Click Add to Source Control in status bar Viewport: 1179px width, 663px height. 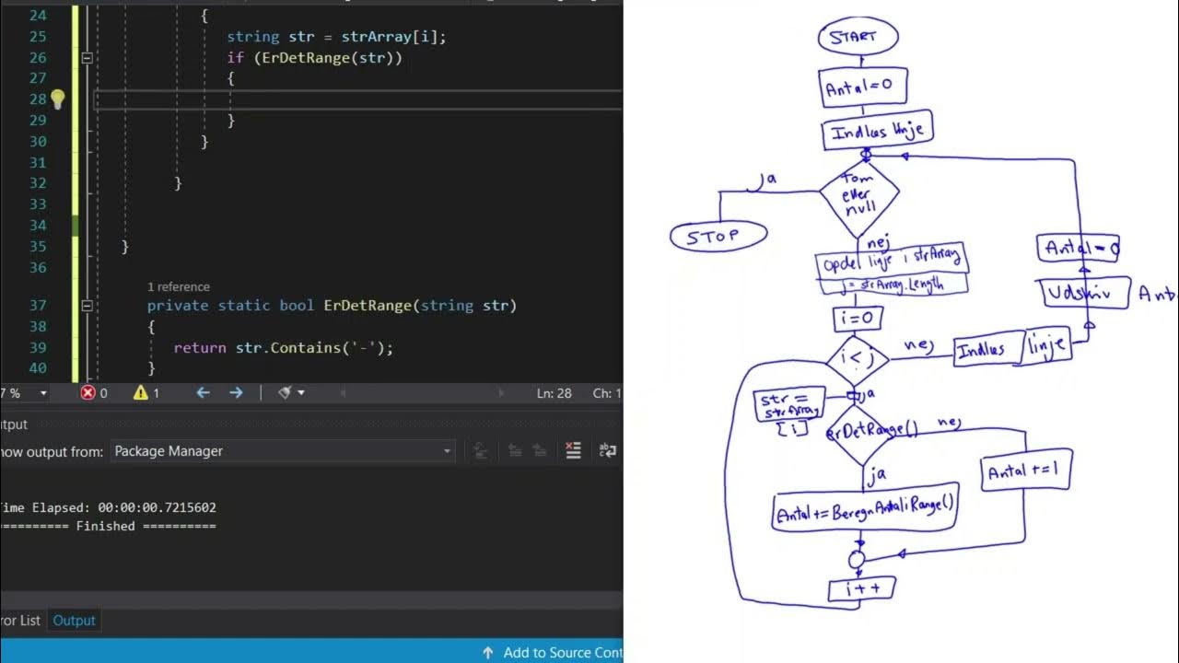click(x=553, y=652)
